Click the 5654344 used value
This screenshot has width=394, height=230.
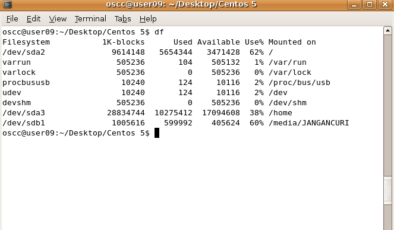pyautogui.click(x=176, y=52)
